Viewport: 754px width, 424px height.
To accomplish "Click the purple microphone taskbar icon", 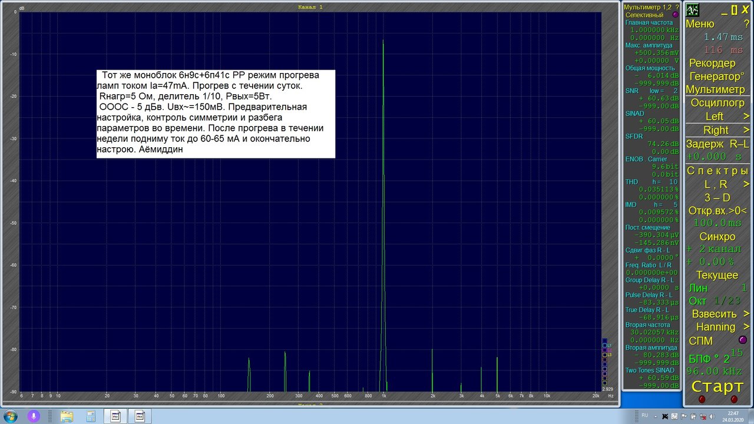I will click(34, 416).
